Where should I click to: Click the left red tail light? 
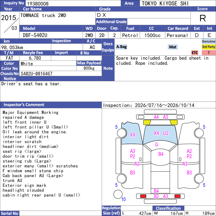pos(143,196)
